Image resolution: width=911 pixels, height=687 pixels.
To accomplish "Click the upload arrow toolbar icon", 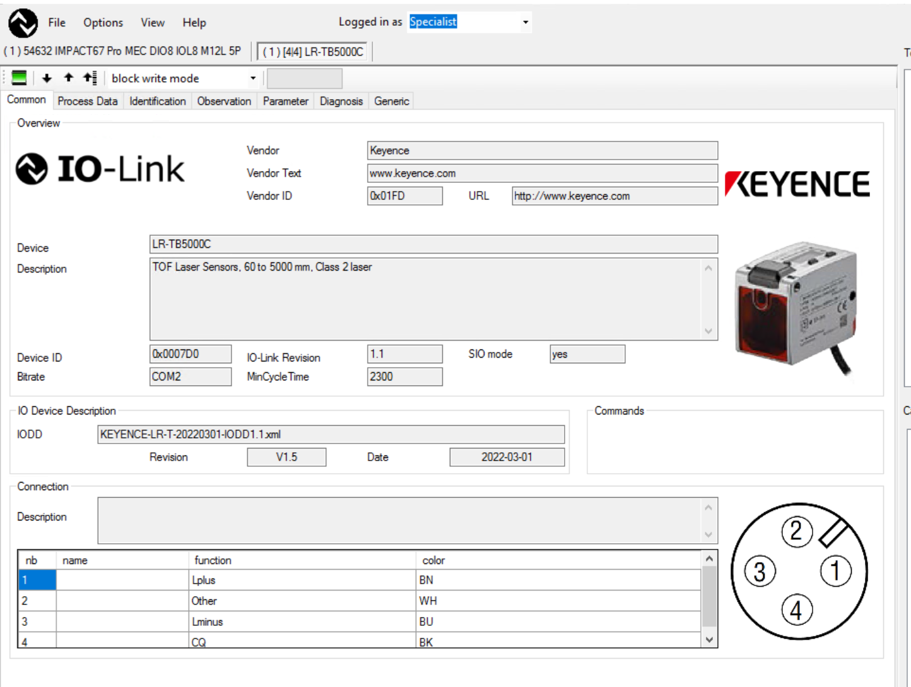I will coord(68,78).
